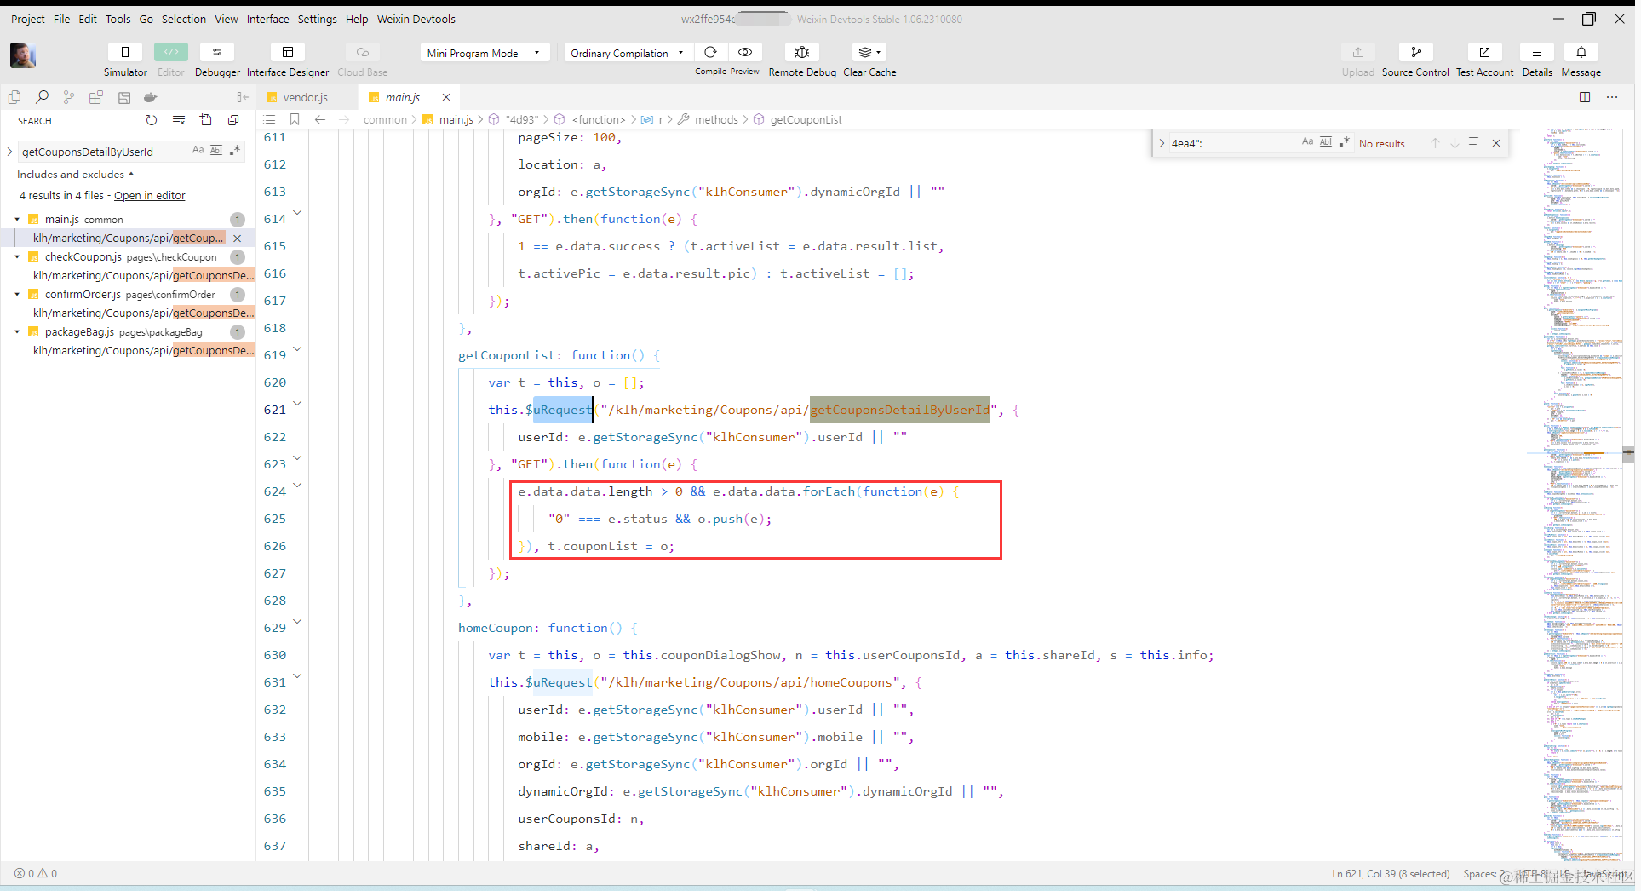Image resolution: width=1641 pixels, height=891 pixels.
Task: Close the find widget
Action: 1496,143
